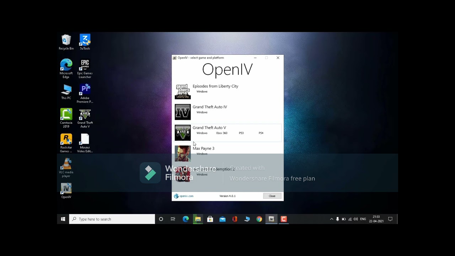
Task: Select the Max Payne 3 game icon
Action: [183, 153]
